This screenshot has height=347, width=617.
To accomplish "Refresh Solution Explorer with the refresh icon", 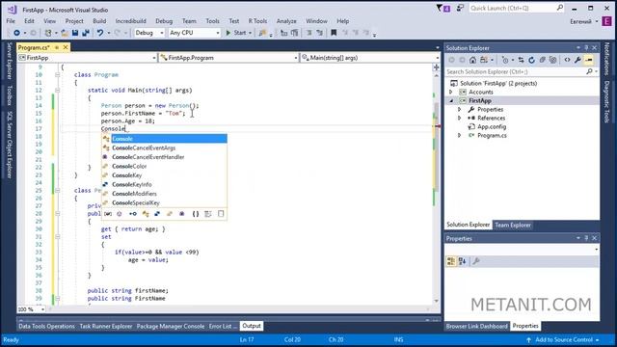I will 531,60.
